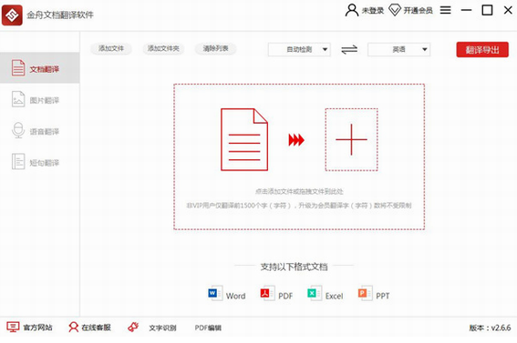517x343 pixels.
Task: Click the Word format icon
Action: tap(215, 293)
